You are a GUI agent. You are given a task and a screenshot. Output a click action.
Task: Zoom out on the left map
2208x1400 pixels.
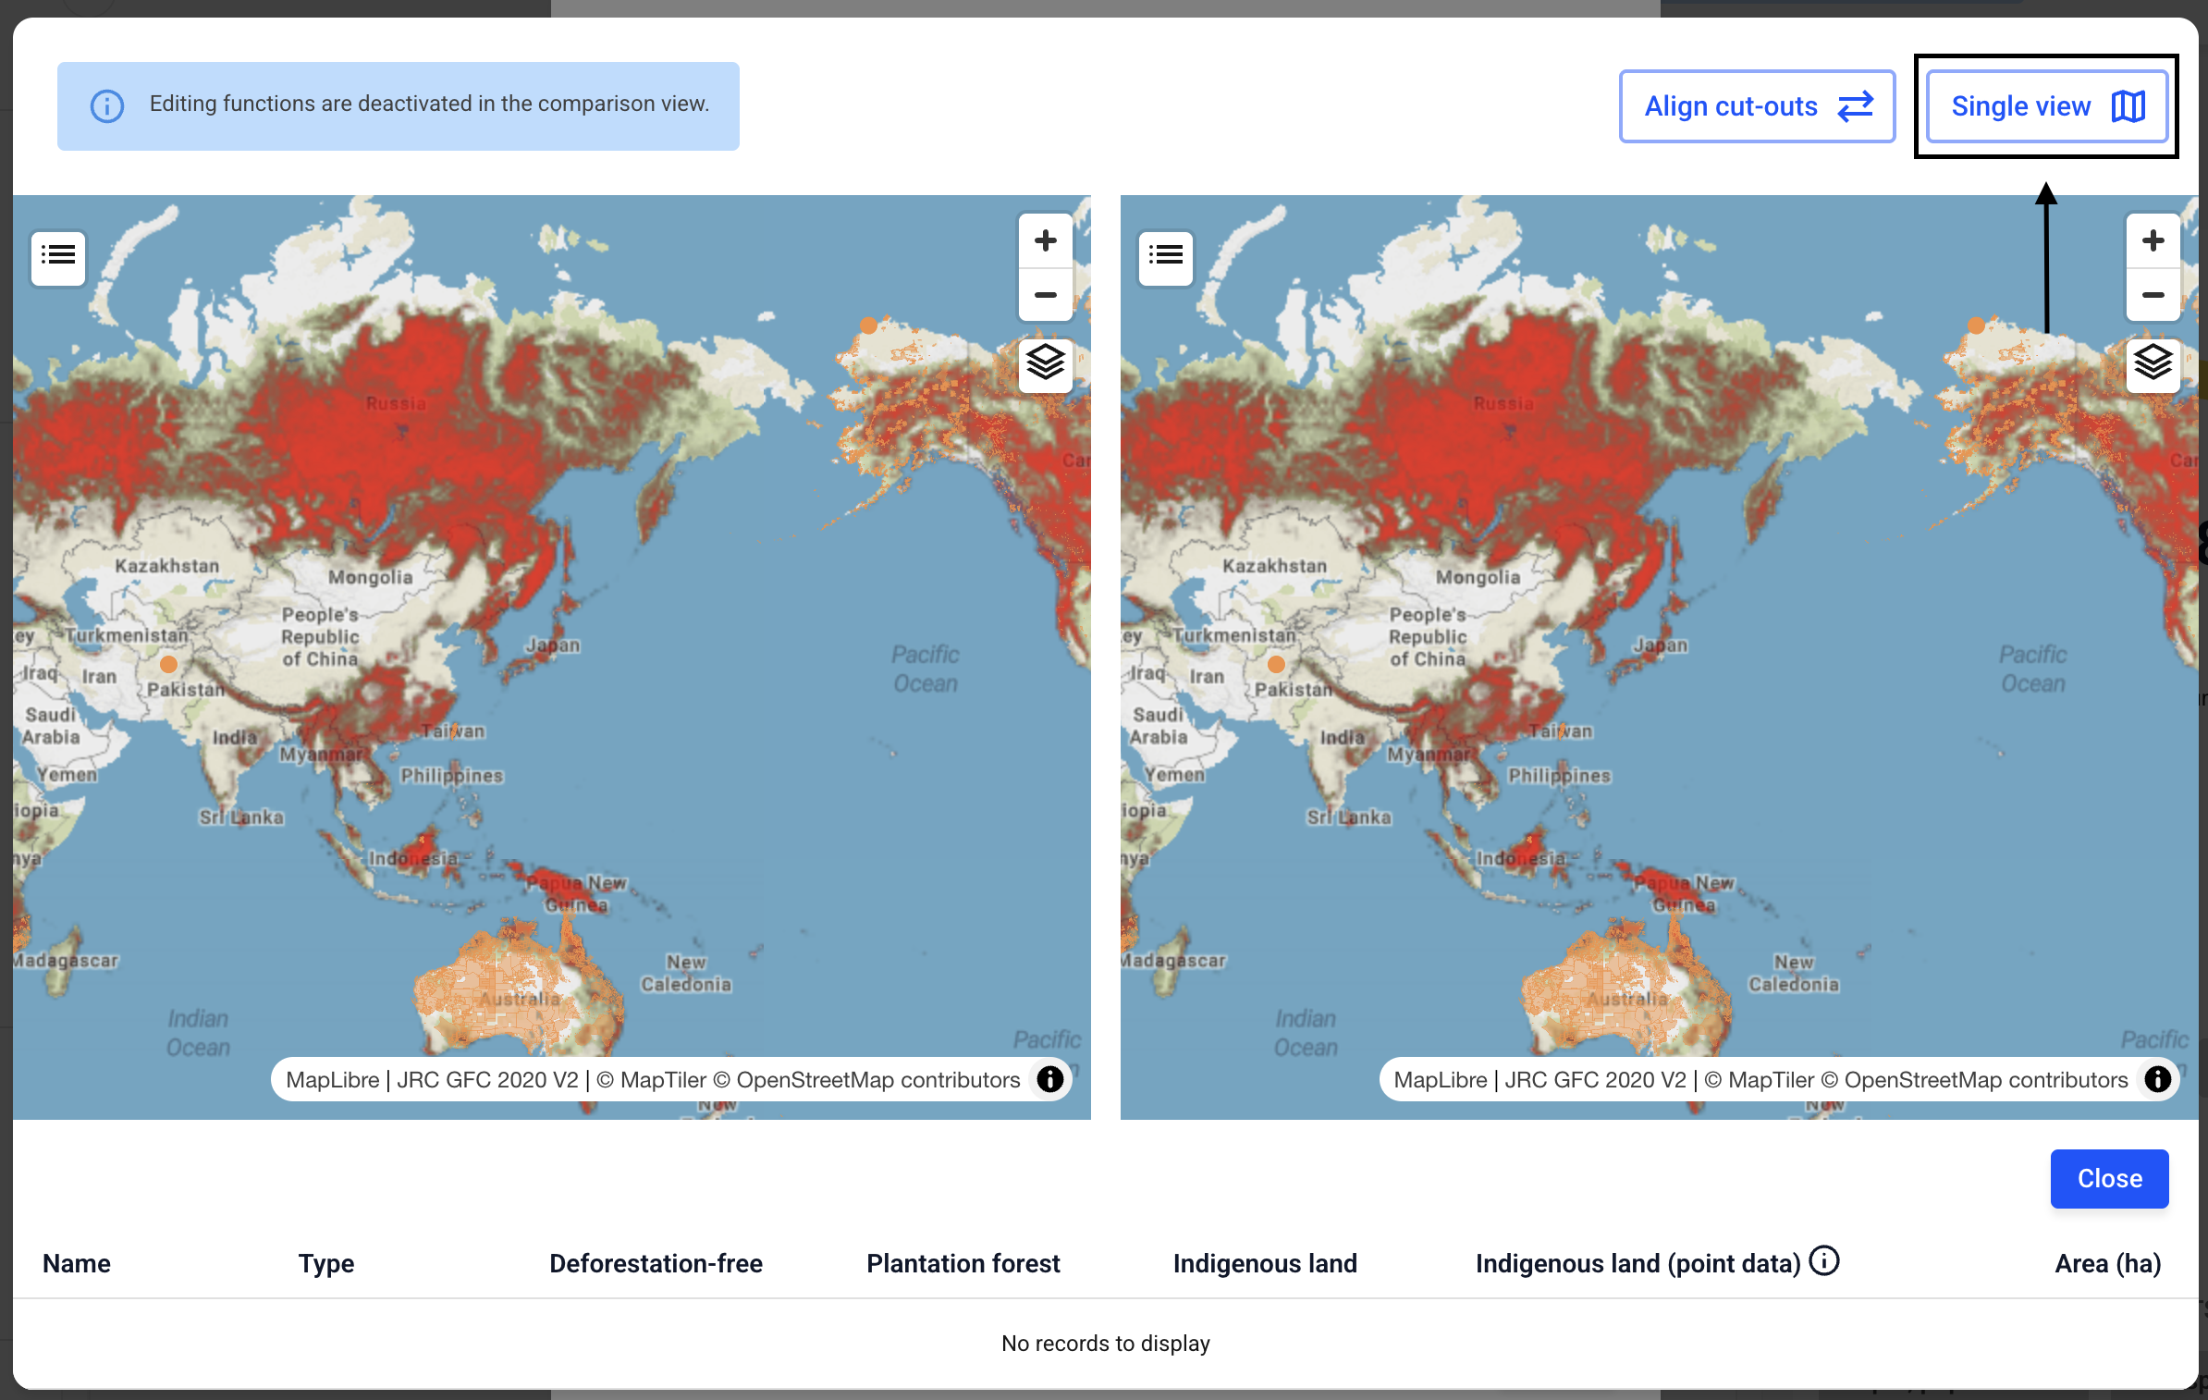coord(1045,295)
